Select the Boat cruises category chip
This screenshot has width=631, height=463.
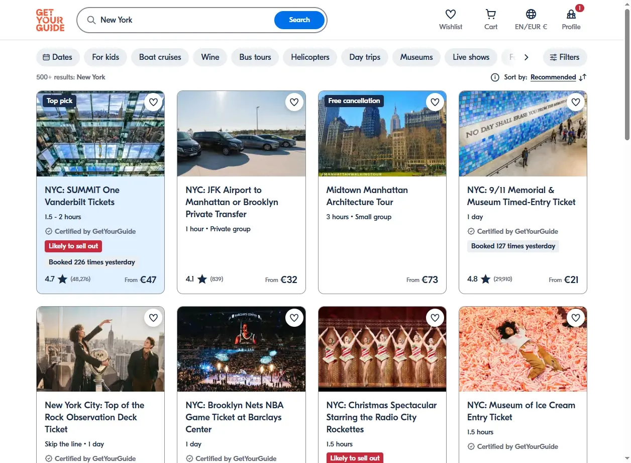(160, 57)
